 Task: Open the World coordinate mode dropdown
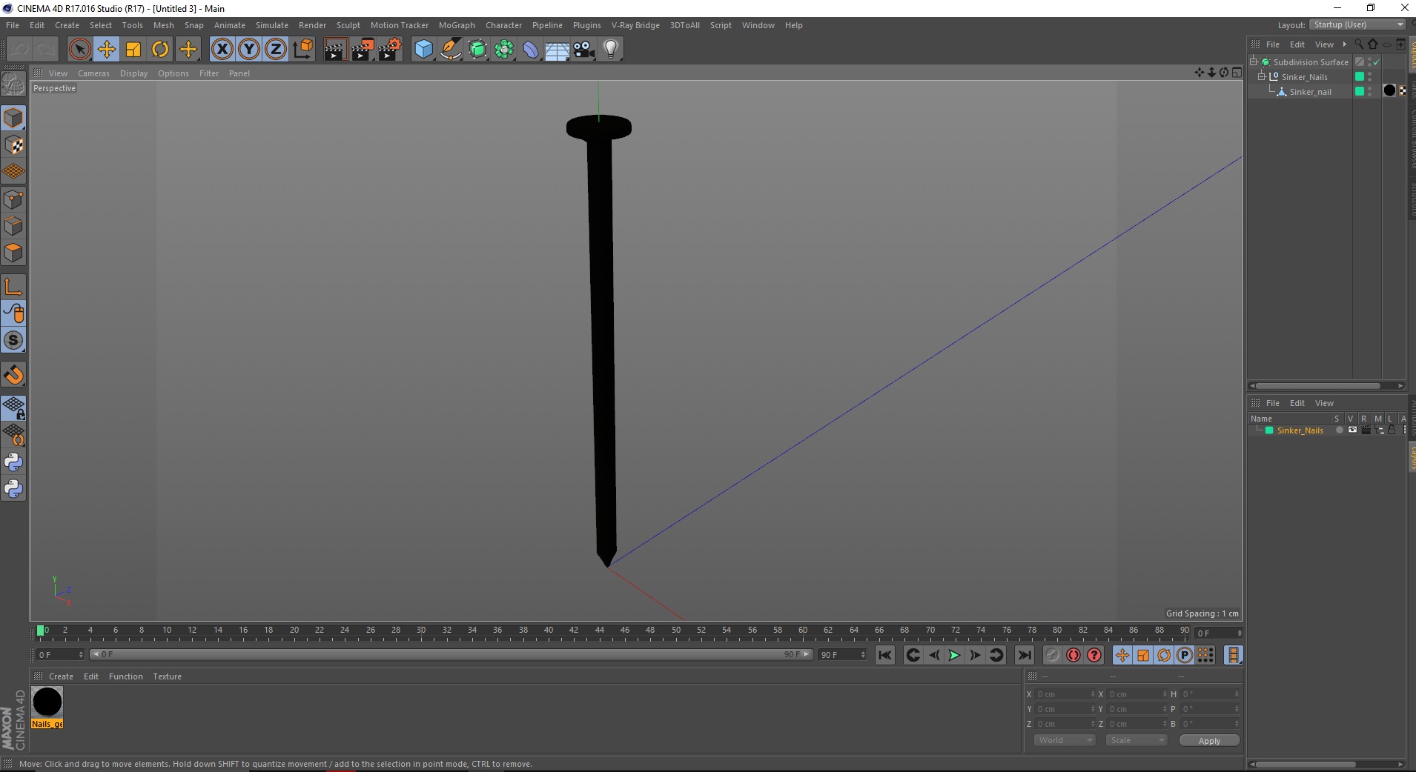[x=1065, y=740]
